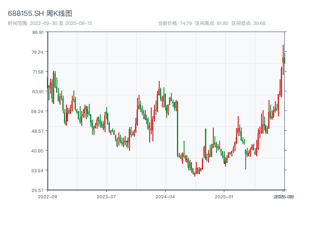Click x-axis label 2024-04
Image resolution: width=316 pixels, height=237 pixels.
(165, 197)
